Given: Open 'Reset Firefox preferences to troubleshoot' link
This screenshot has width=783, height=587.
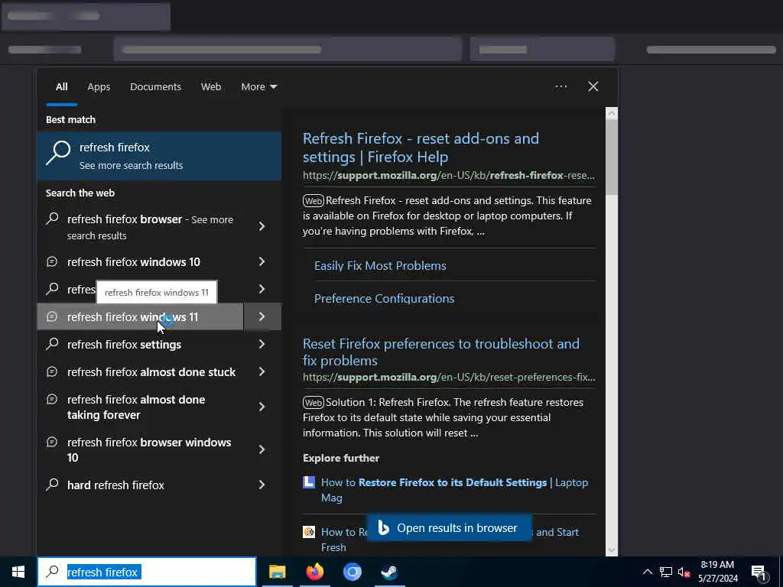Looking at the screenshot, I should coord(441,352).
